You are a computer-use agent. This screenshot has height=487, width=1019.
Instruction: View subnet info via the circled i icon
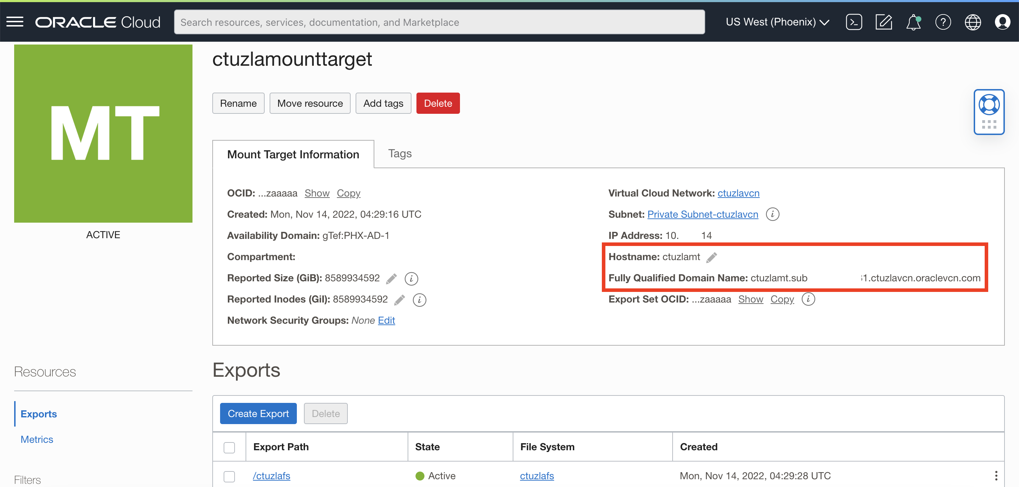tap(772, 214)
